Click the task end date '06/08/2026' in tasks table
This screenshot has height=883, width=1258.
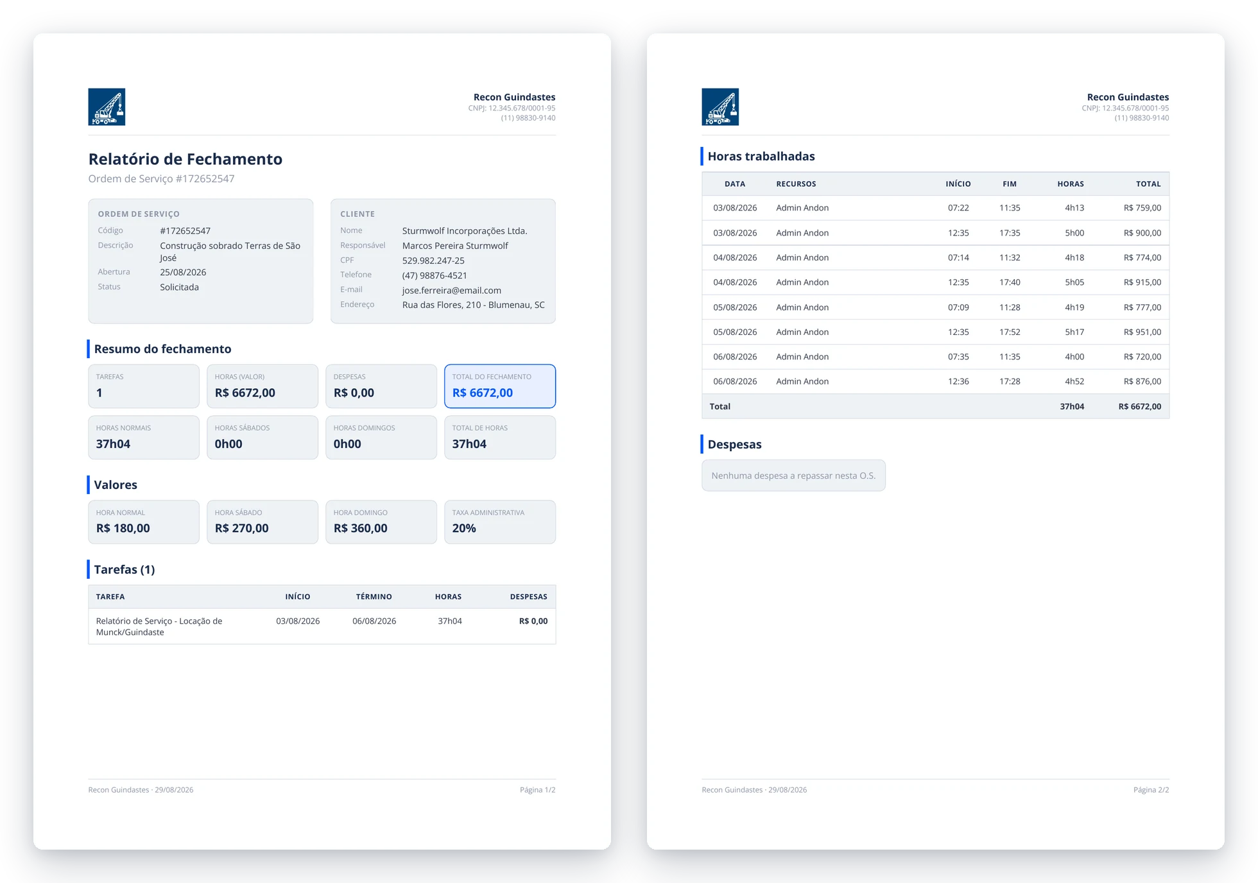374,621
